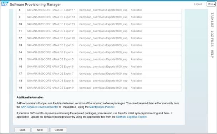Click the Available status in row 18
Screen dimensions: 217x134
coord(136,81)
